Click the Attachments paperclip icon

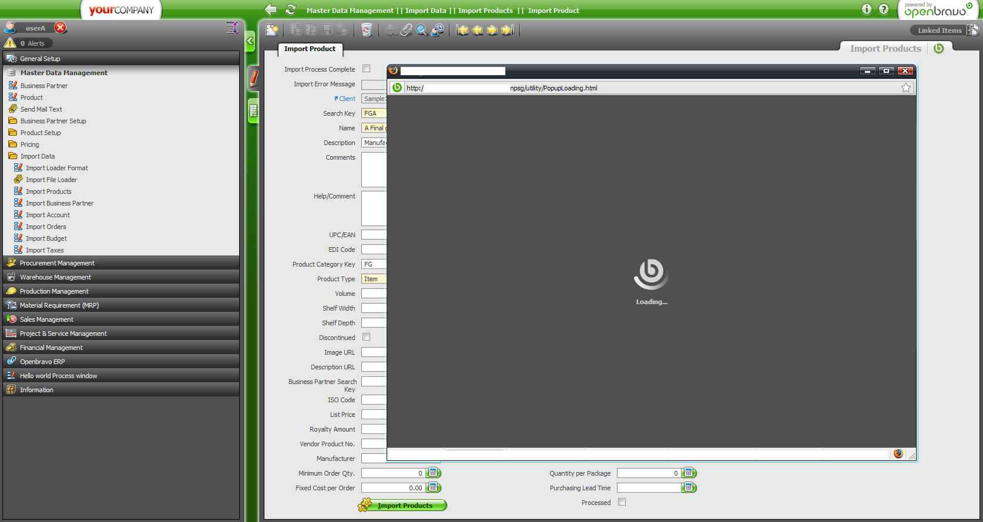pos(406,30)
